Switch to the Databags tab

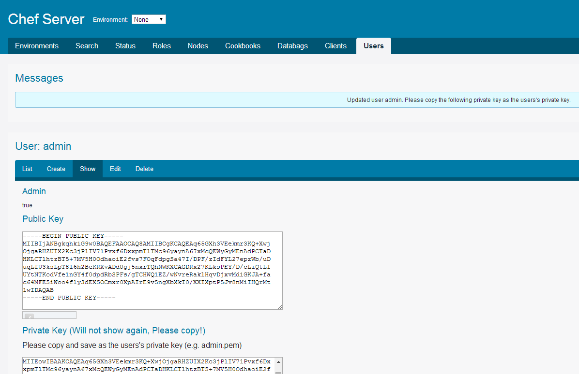point(292,46)
